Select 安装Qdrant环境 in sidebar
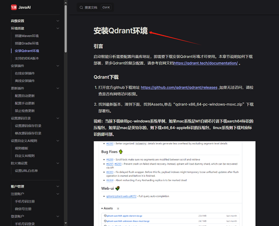Screen dimensions: 279x226 pos(27,51)
